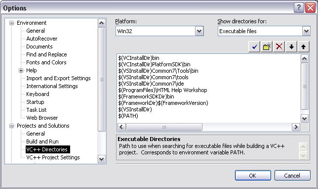Select the $(VCInstallDir)bin entry
The width and height of the screenshot is (318, 189).
[139, 58]
